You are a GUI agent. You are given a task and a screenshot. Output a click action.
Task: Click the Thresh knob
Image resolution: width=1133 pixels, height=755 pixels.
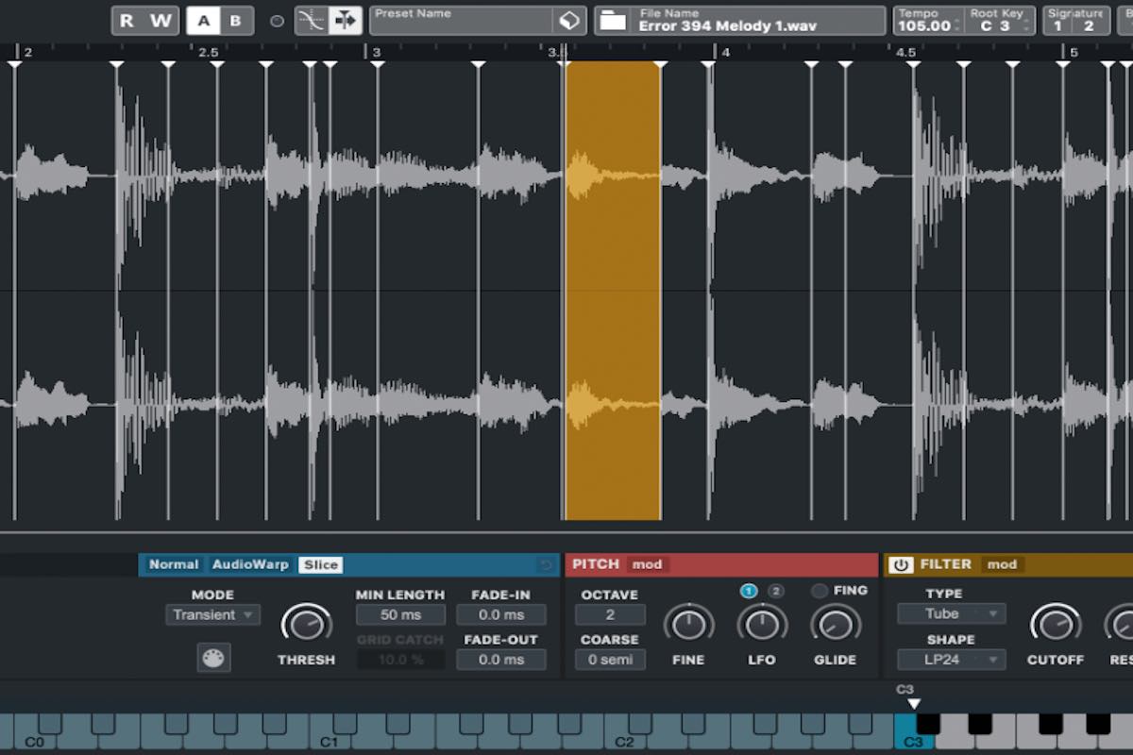tap(306, 624)
